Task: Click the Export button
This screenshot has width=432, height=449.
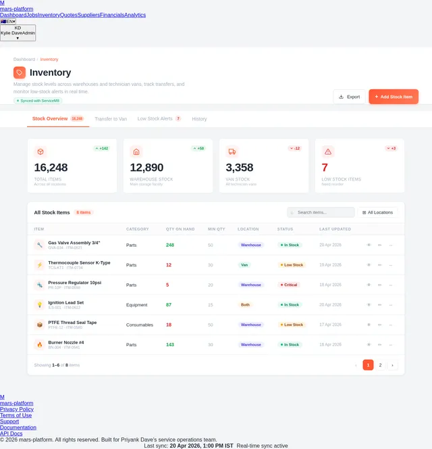Action: (x=349, y=97)
